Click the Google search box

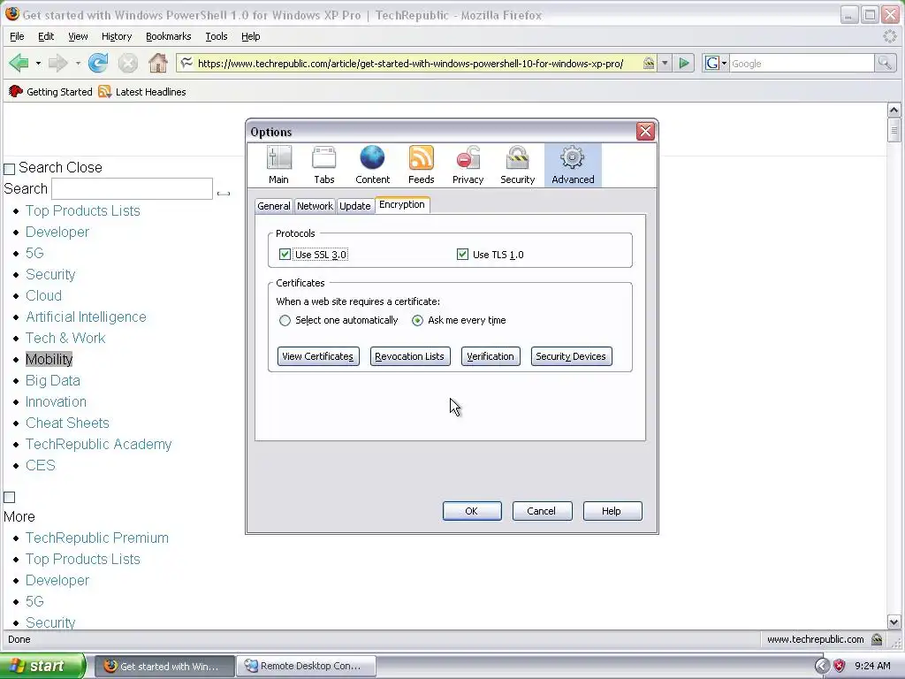(802, 63)
